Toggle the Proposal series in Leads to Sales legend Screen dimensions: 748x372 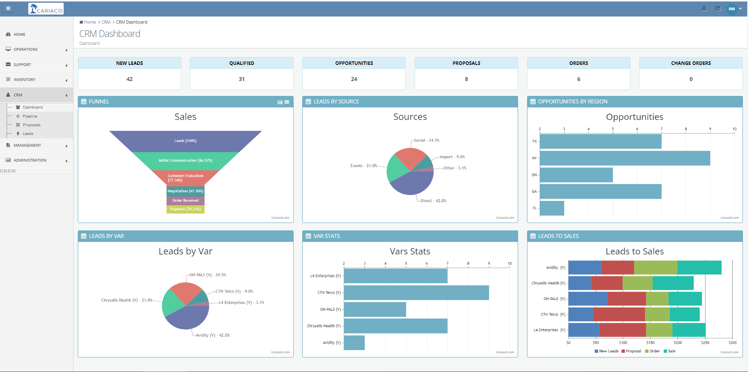(631, 351)
